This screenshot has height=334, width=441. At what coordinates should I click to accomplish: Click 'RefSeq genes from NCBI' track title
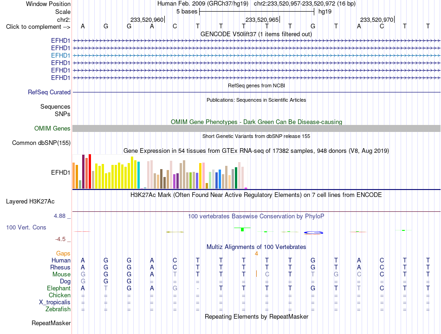pos(256,85)
